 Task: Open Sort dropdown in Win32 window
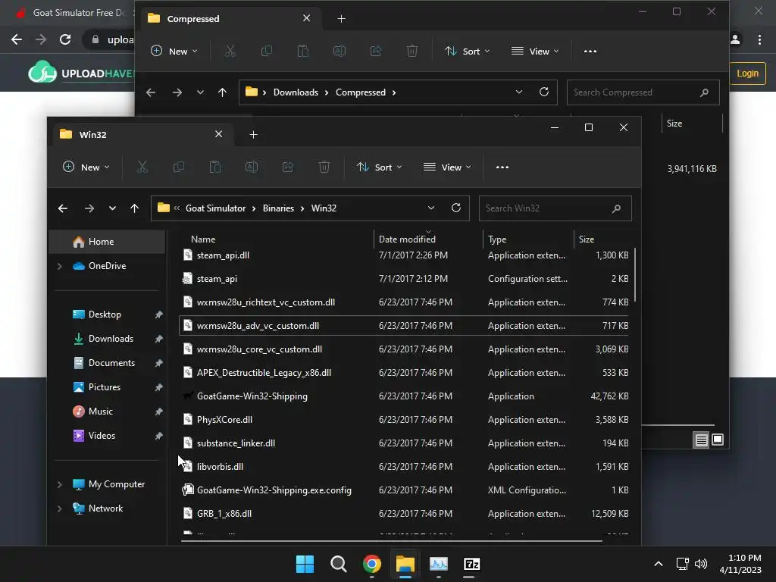tap(380, 167)
